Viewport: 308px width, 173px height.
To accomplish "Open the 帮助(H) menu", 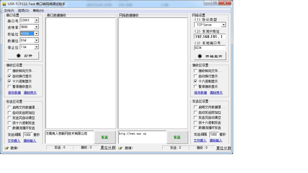I will coord(38,11).
